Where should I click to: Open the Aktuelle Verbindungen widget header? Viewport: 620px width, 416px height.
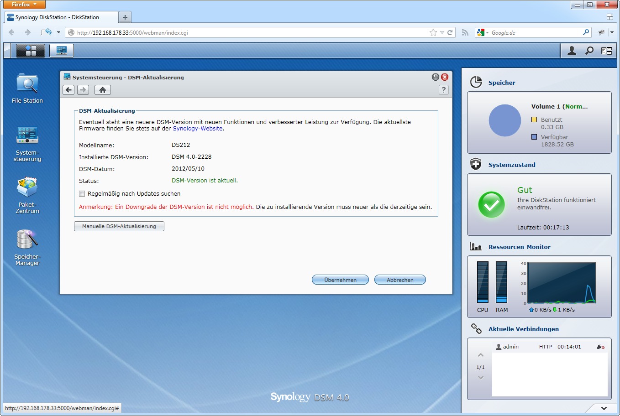coord(523,329)
